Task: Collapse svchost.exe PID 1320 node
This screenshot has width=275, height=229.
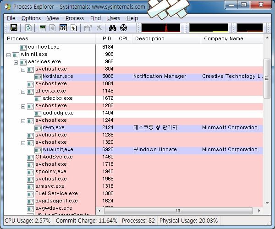Action: [23, 143]
